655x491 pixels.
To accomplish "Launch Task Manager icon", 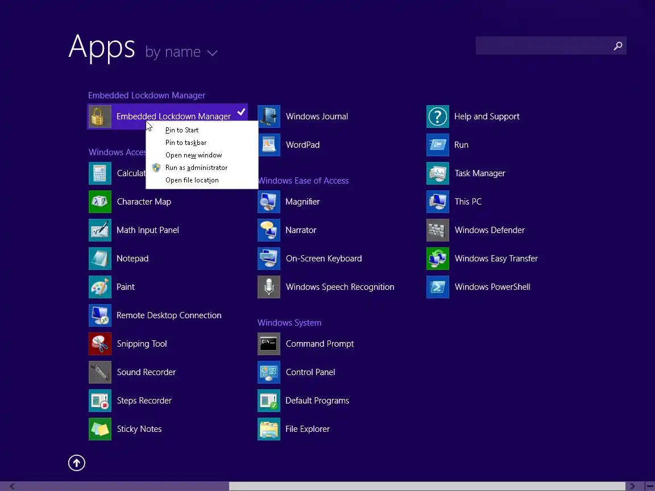I will point(437,173).
